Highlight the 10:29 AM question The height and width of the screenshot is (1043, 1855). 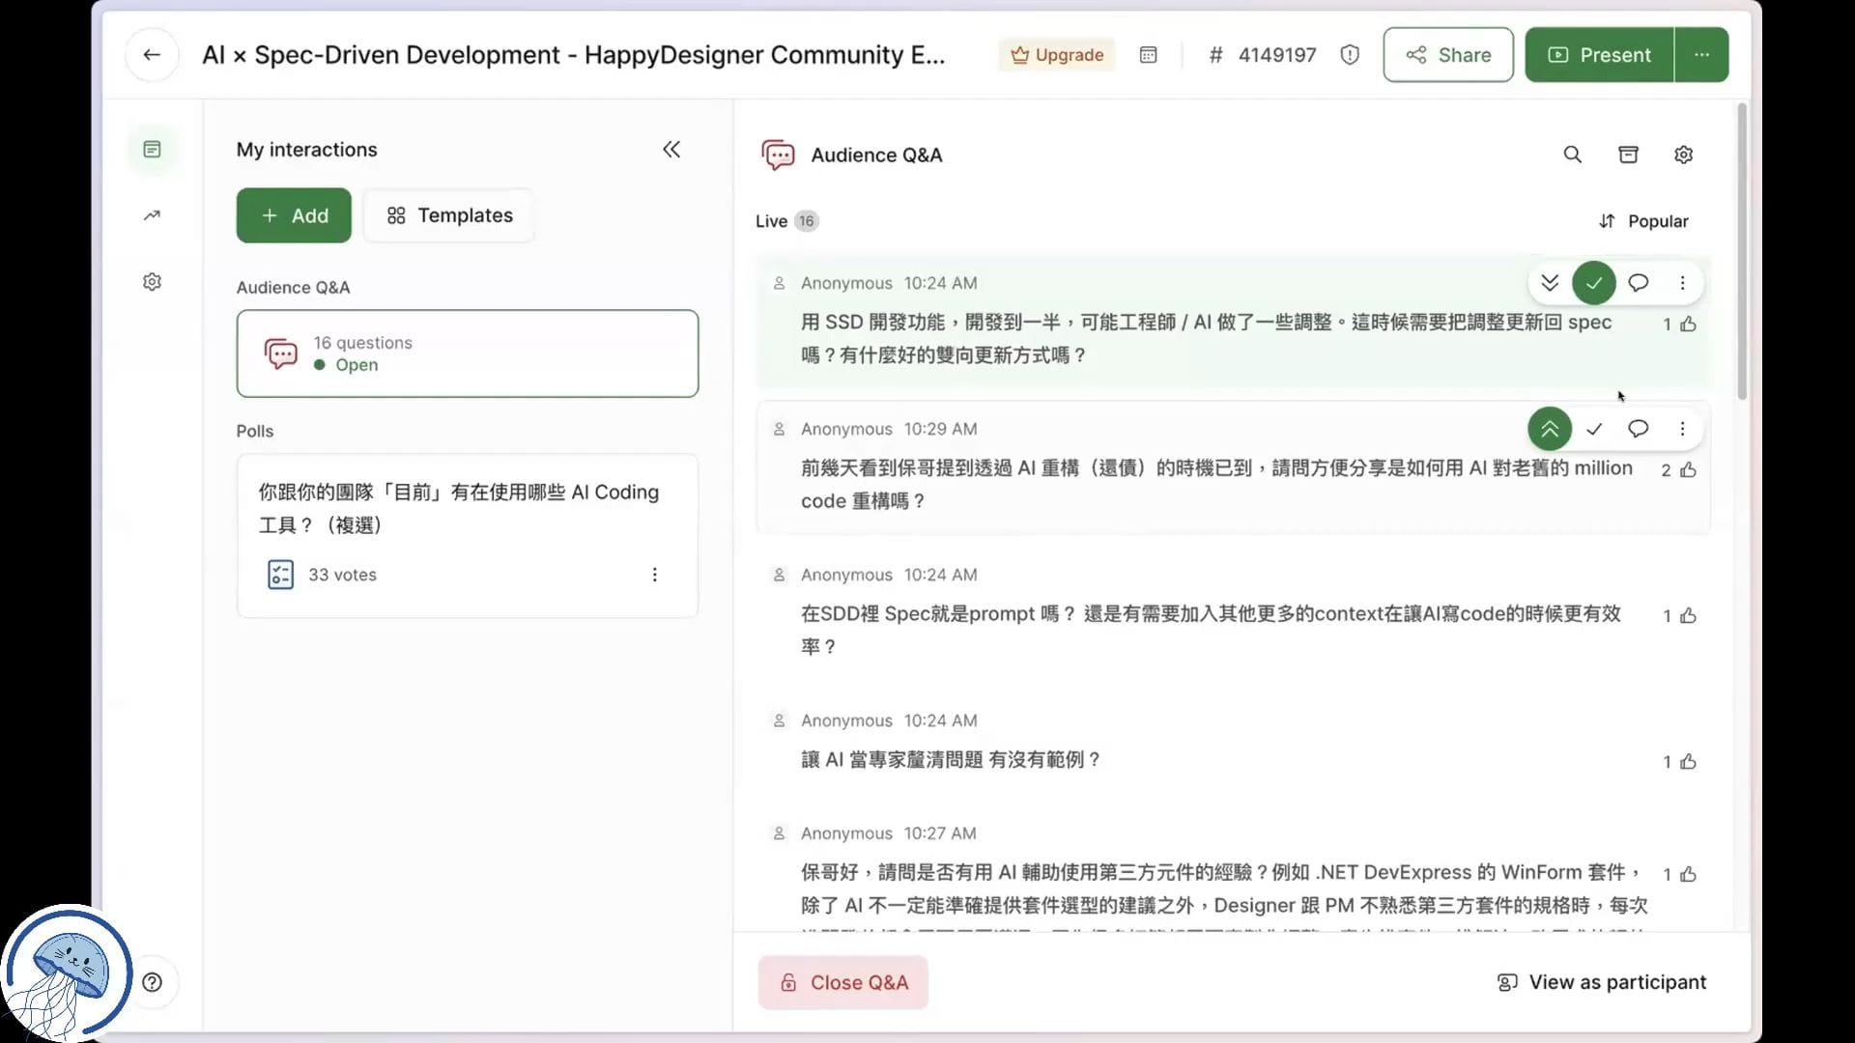pos(1549,429)
